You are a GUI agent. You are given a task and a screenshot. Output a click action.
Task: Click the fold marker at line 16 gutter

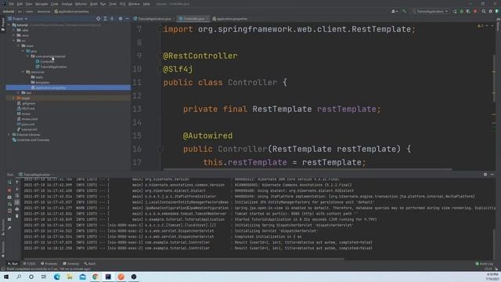coord(160,149)
